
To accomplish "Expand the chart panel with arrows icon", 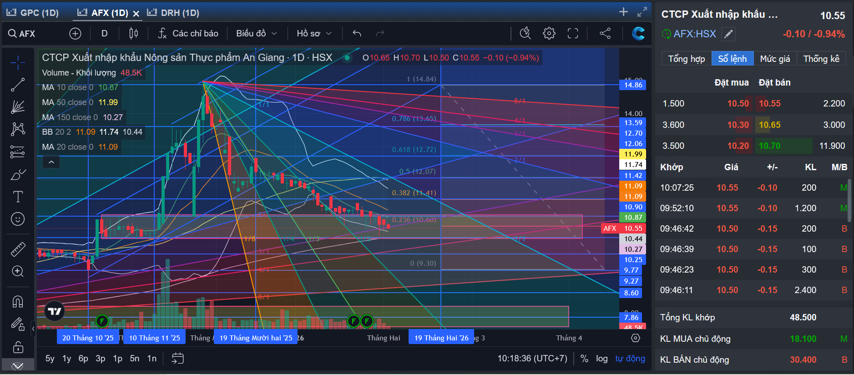I will [642, 12].
